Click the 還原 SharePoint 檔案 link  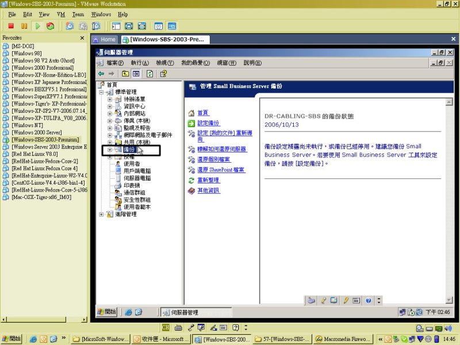221,170
